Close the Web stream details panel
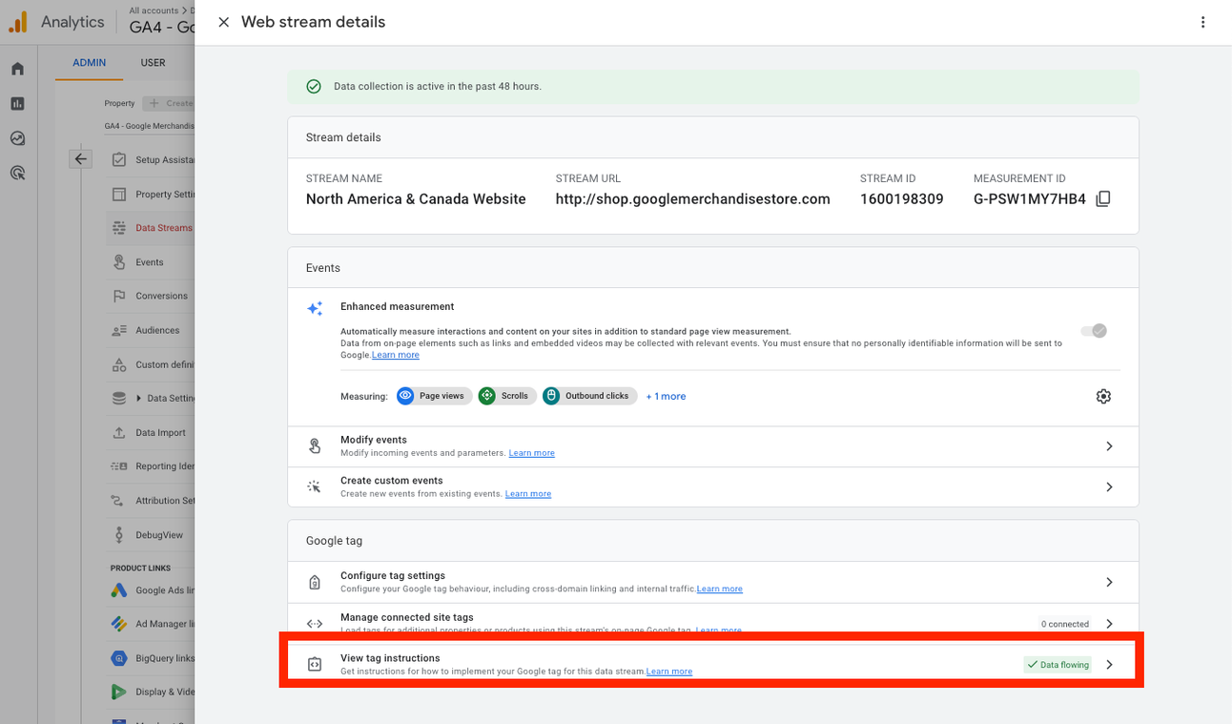 (223, 22)
